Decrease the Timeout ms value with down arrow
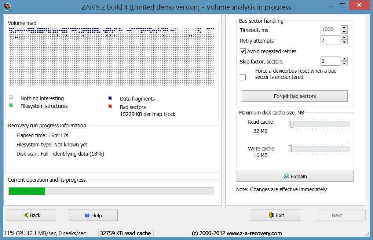The image size is (373, 240). pyautogui.click(x=344, y=32)
